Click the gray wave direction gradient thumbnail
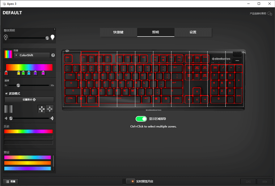Viewport: 275px width, 186px height. (8, 109)
